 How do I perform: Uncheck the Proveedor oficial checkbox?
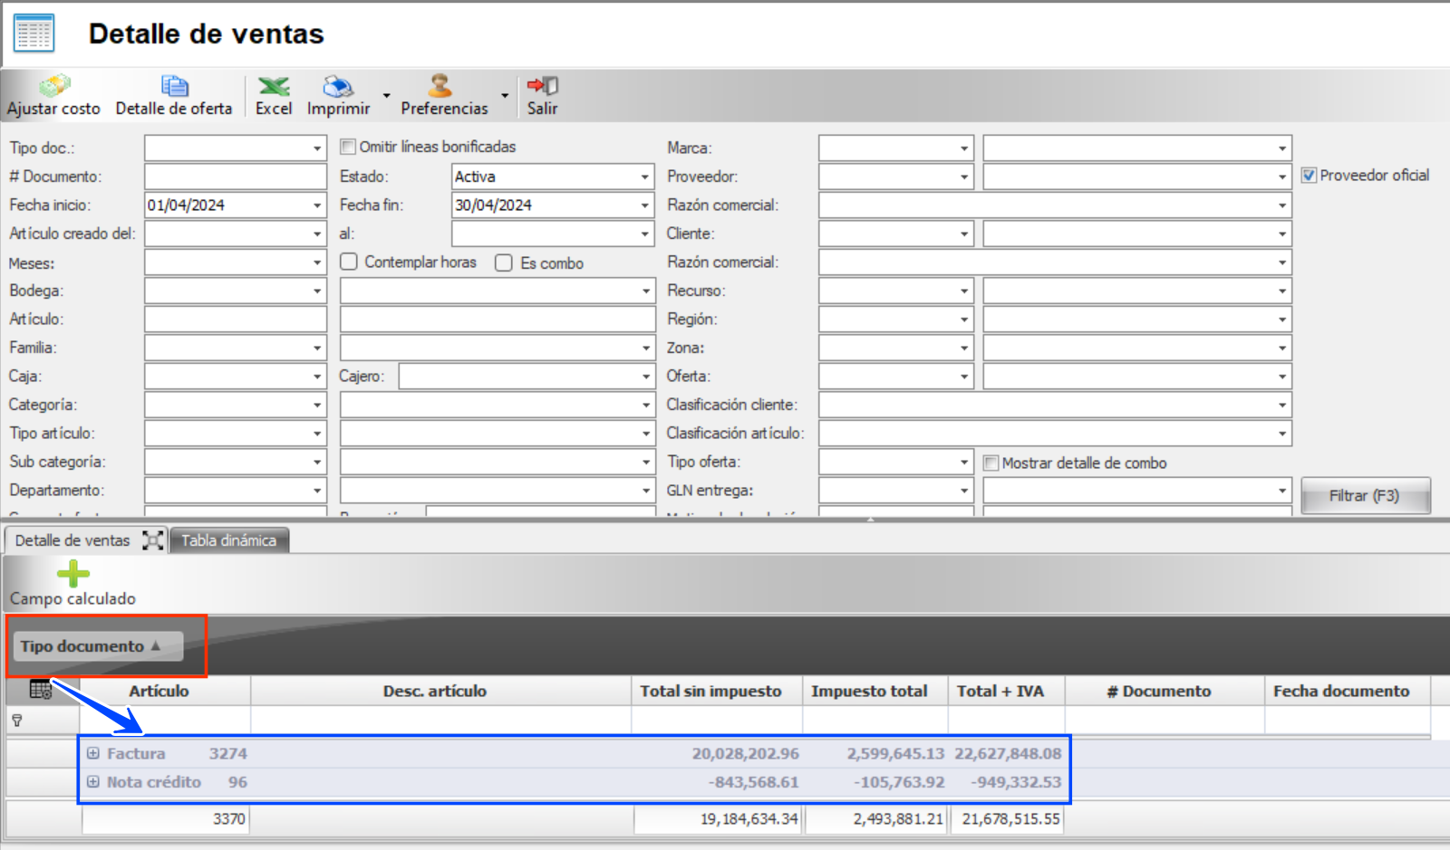click(x=1309, y=176)
